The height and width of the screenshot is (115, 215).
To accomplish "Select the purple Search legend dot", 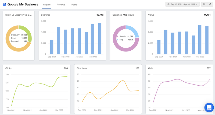I will [117, 36].
